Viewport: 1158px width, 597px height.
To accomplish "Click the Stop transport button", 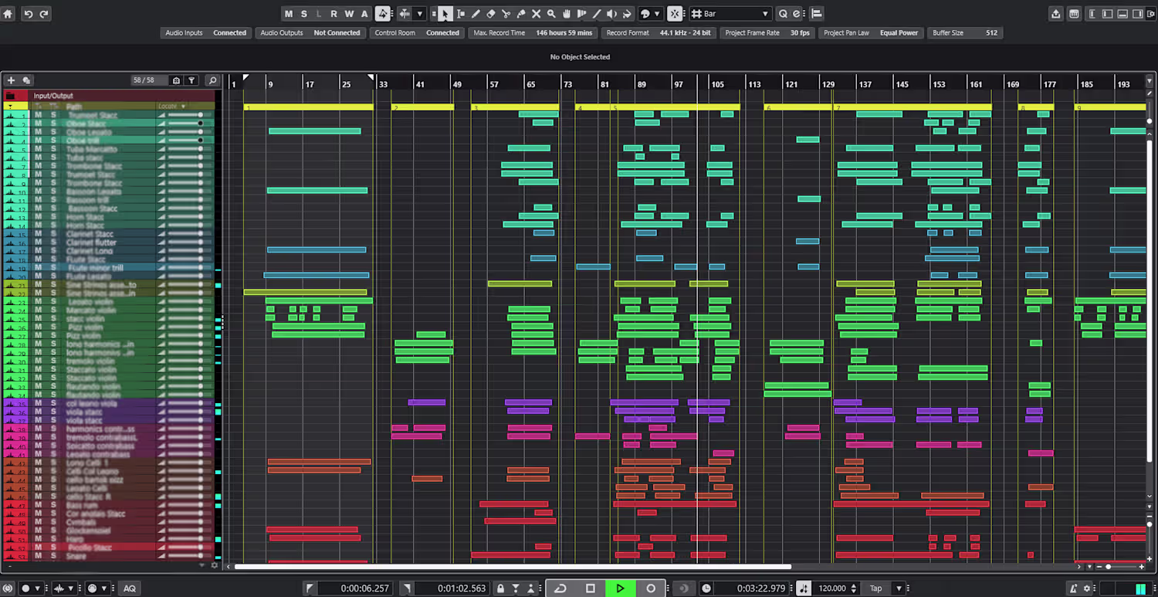I will (591, 589).
